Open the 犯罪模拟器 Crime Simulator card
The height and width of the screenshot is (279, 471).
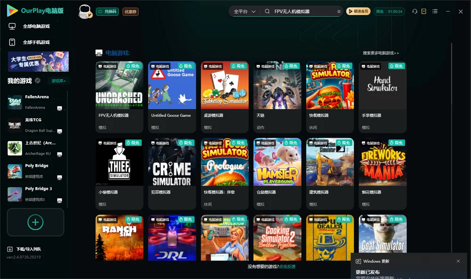click(172, 174)
